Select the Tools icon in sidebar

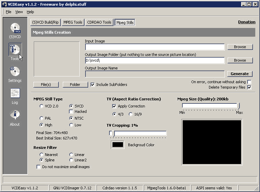point(15,50)
